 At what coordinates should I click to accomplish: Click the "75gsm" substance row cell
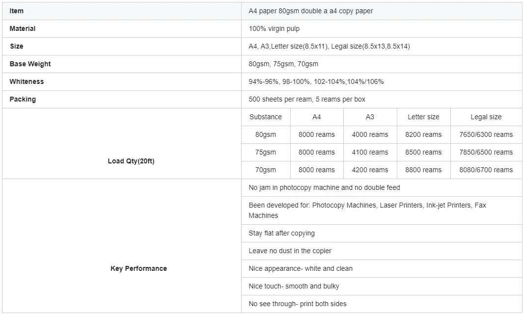(266, 152)
